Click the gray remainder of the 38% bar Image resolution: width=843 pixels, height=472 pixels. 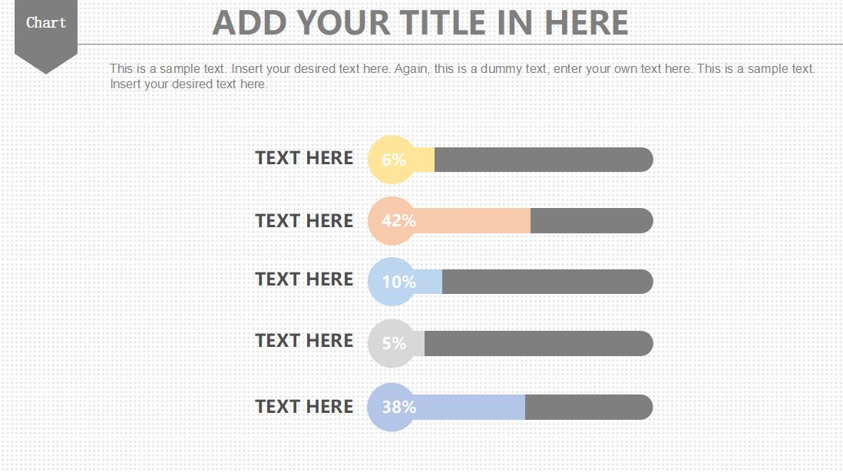pos(589,407)
